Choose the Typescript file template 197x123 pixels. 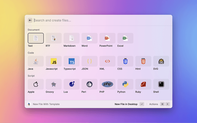(71, 61)
